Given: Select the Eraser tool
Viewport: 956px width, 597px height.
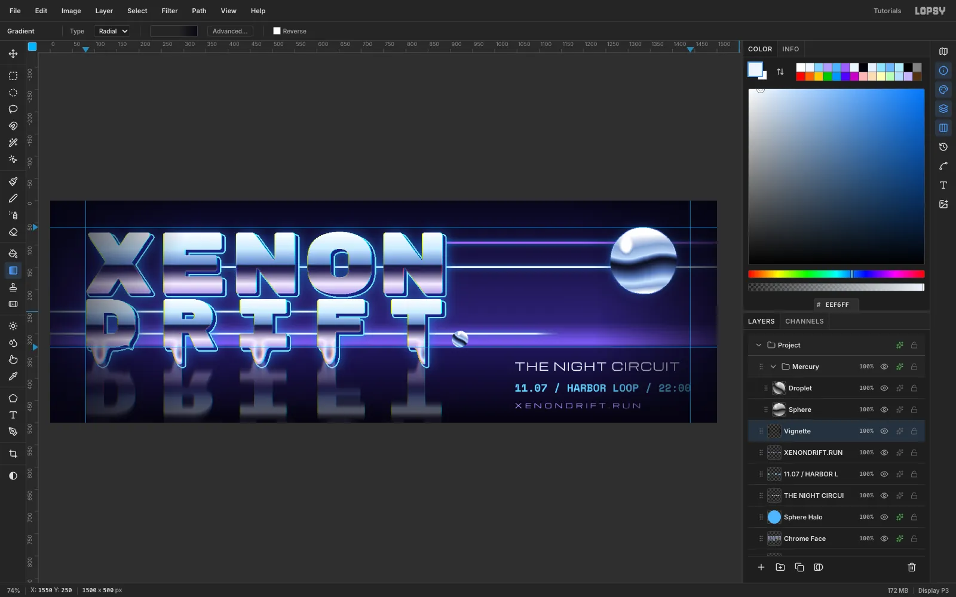Looking at the screenshot, I should 13,232.
